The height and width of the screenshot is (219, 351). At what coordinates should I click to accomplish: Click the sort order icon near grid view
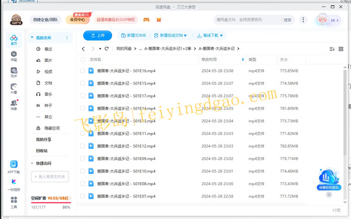click(332, 49)
